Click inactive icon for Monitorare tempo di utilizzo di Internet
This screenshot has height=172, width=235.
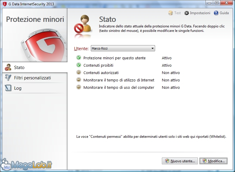click(x=79, y=80)
